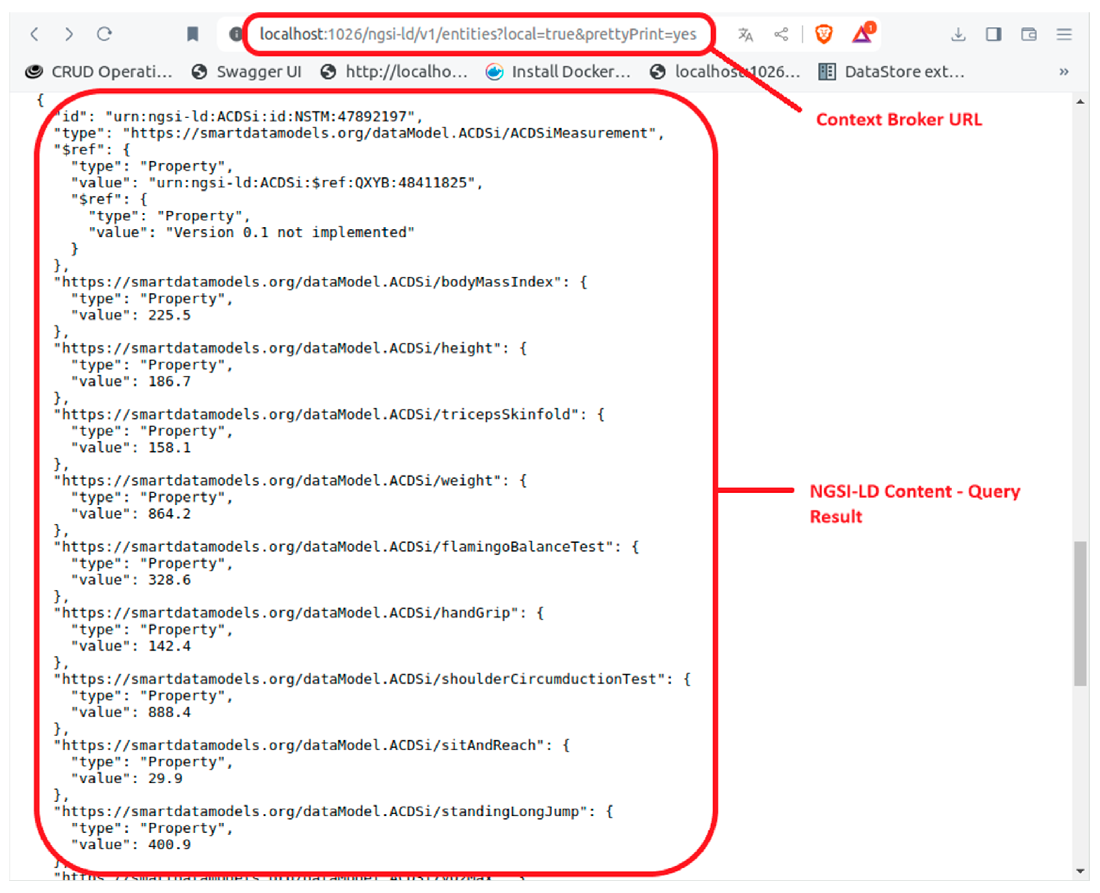Open the downloads icon

(958, 34)
